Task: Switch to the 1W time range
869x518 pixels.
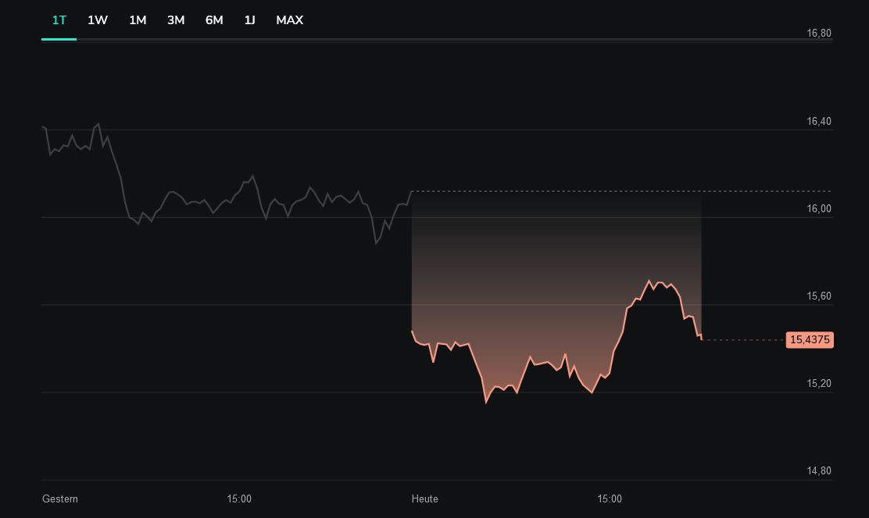Action: (98, 20)
